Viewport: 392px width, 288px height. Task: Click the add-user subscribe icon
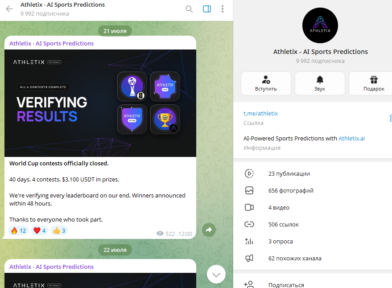[249, 284]
